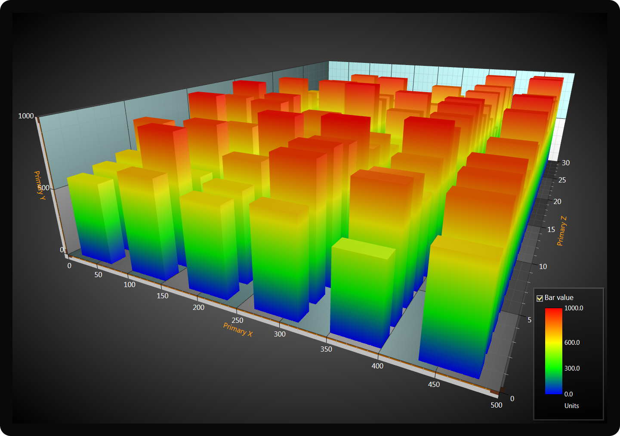Click the 20 tick label on Z axis
This screenshot has width=620, height=436.
point(557,201)
